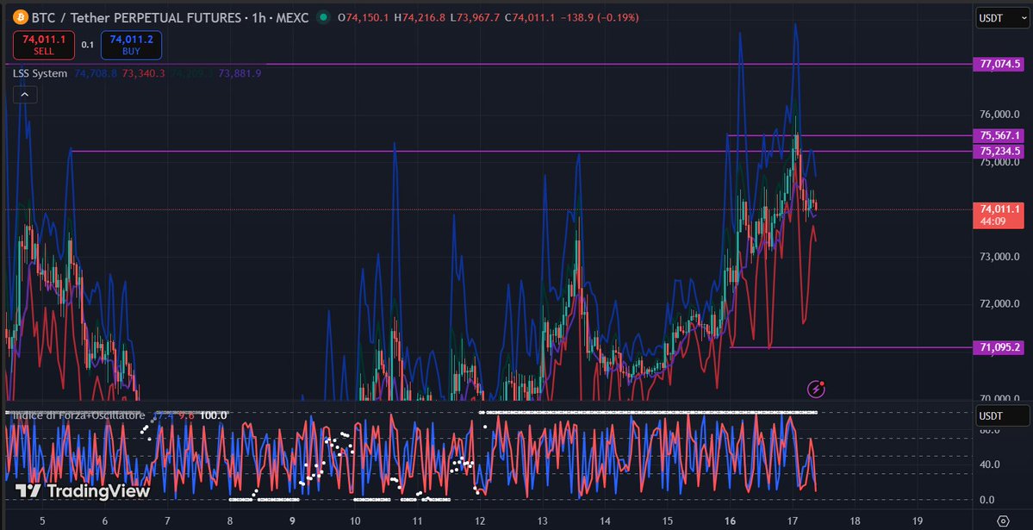Screen dimensions: 1033x530
Task: Click the low value L73,967.7
Action: tap(475, 18)
